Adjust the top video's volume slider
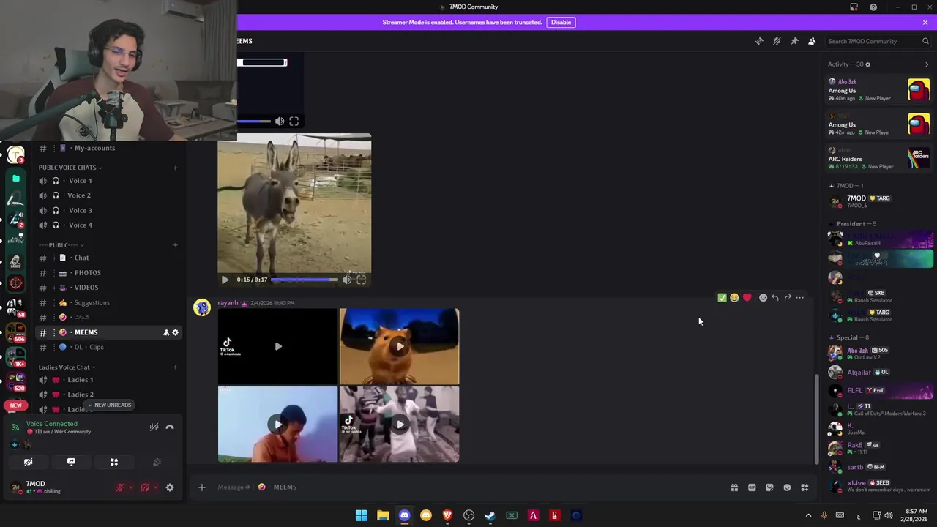Image resolution: width=937 pixels, height=527 pixels. point(253,122)
